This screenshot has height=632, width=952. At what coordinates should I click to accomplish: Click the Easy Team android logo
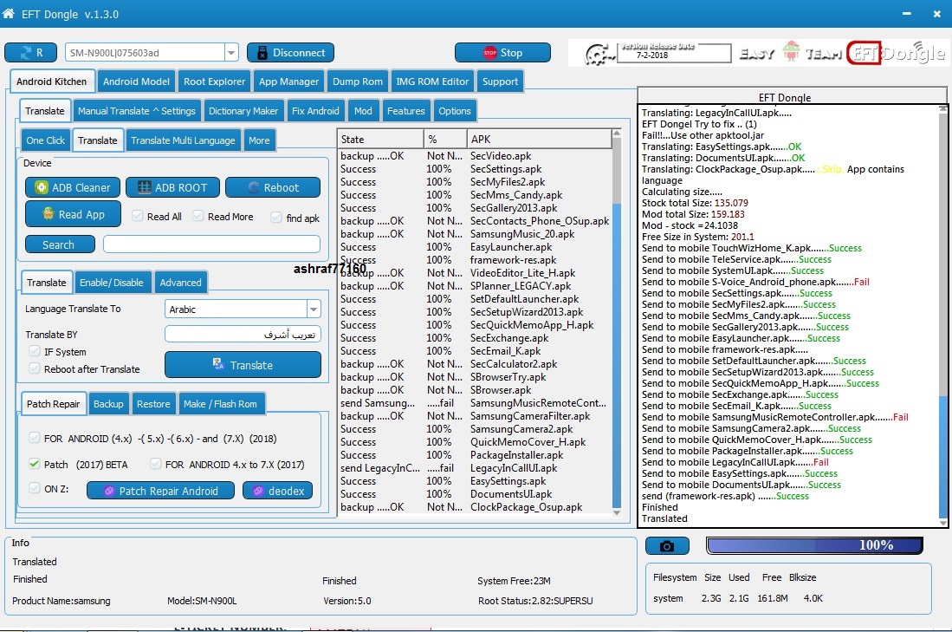coord(790,52)
